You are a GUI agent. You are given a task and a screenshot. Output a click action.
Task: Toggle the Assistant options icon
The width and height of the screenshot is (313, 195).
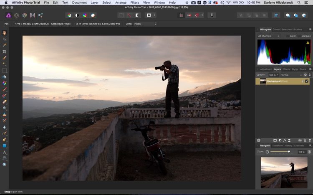(212, 15)
